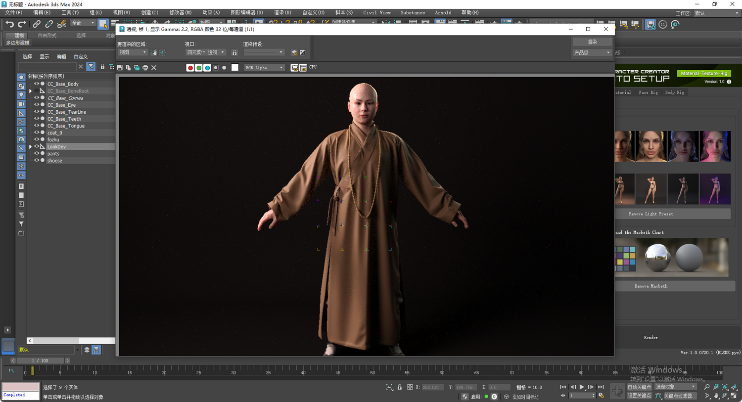Open the 渲染 (Rendering) menu
This screenshot has height=402, width=742.
[282, 13]
